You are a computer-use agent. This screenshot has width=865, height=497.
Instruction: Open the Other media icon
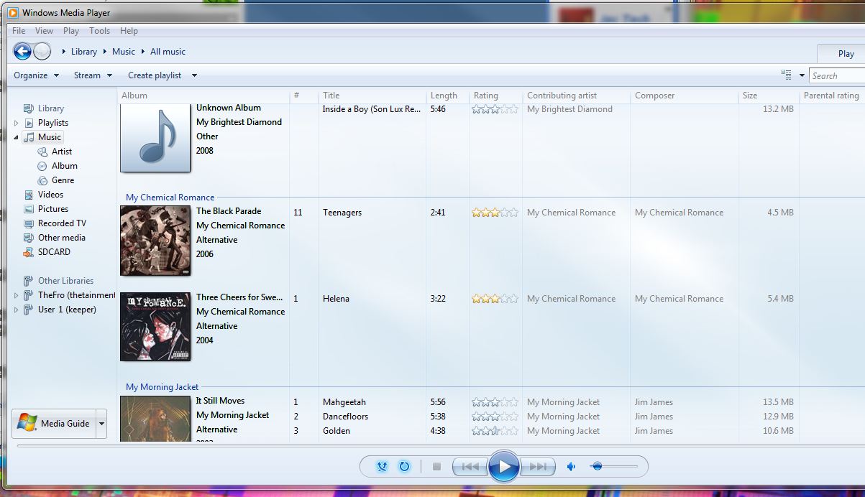point(29,238)
